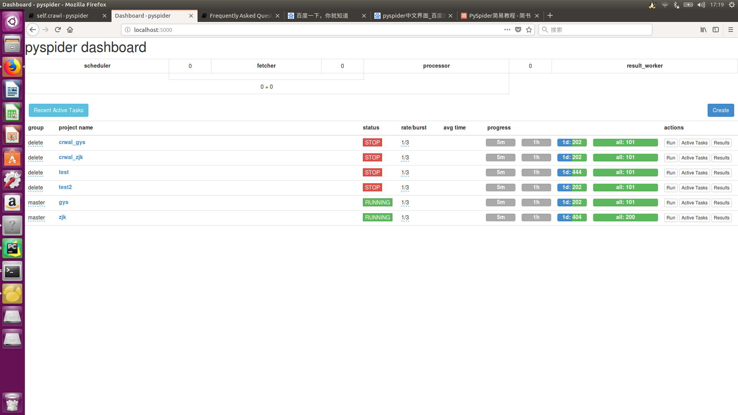Open PyCharm from the launcher

click(x=12, y=249)
